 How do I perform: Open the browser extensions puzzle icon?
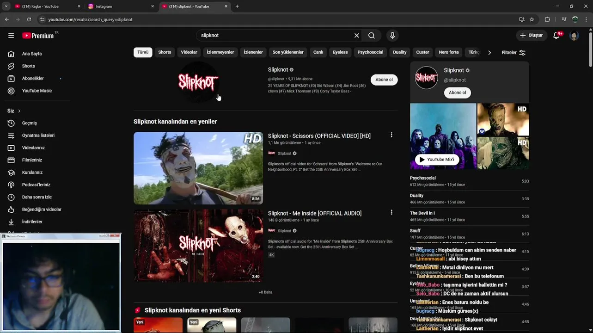pos(548,19)
